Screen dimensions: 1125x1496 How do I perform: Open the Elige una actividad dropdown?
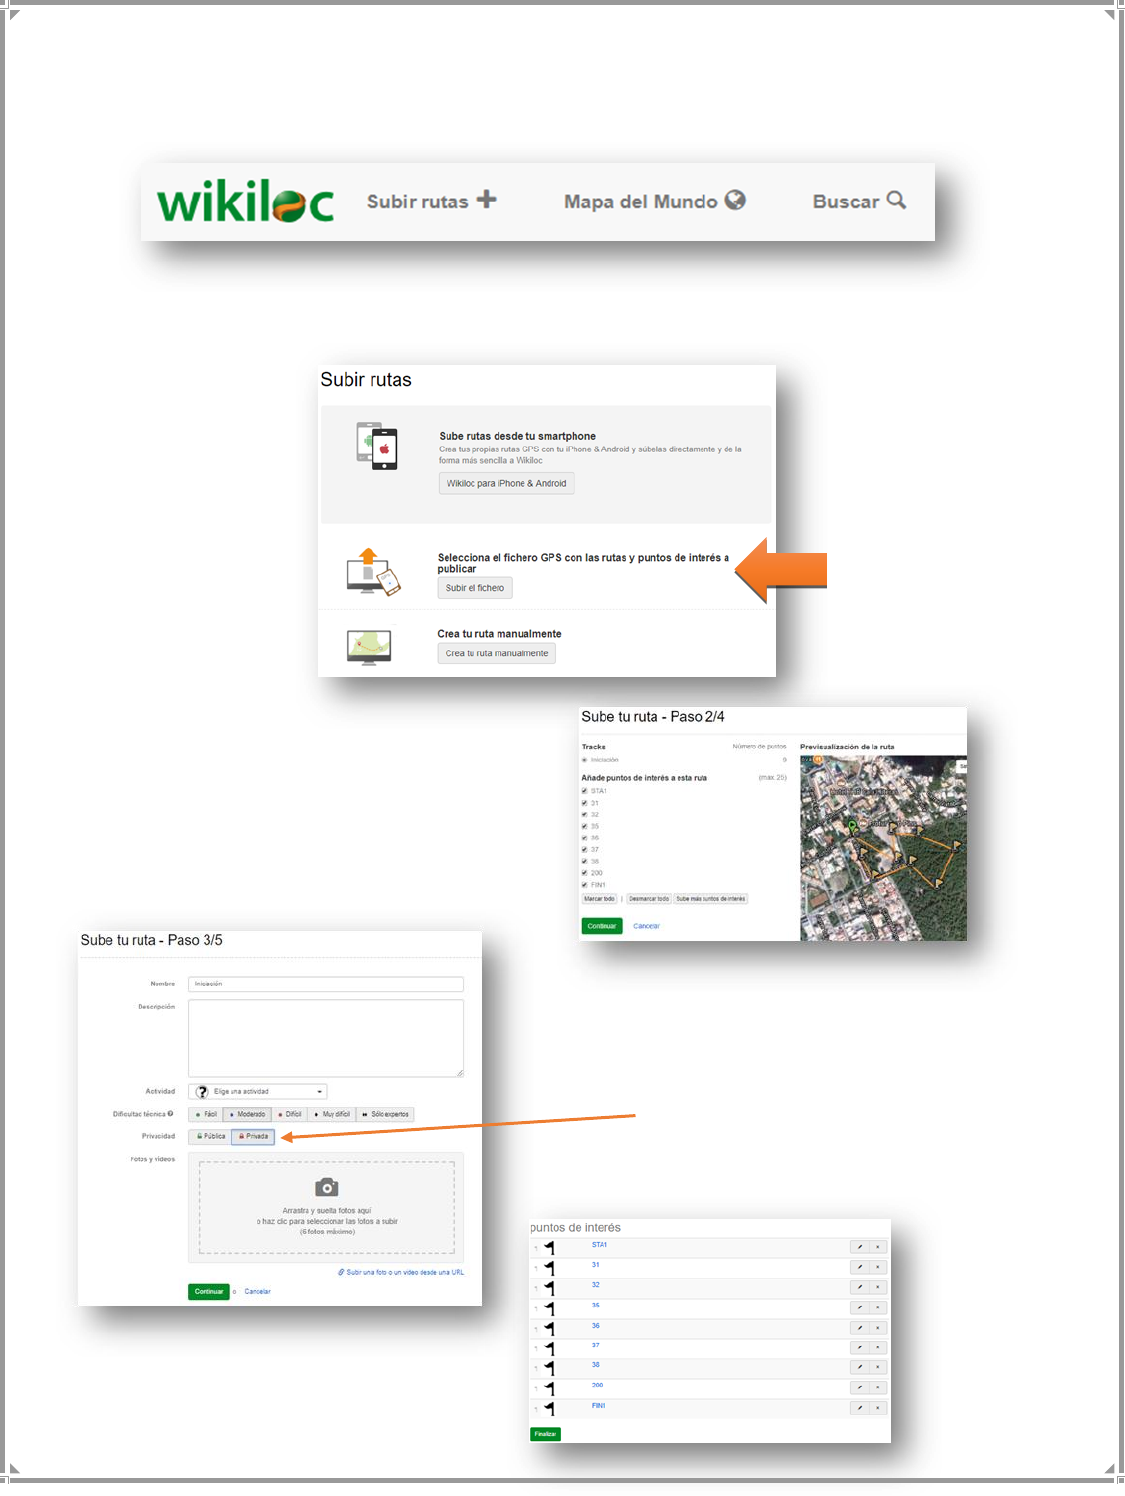tap(258, 1091)
